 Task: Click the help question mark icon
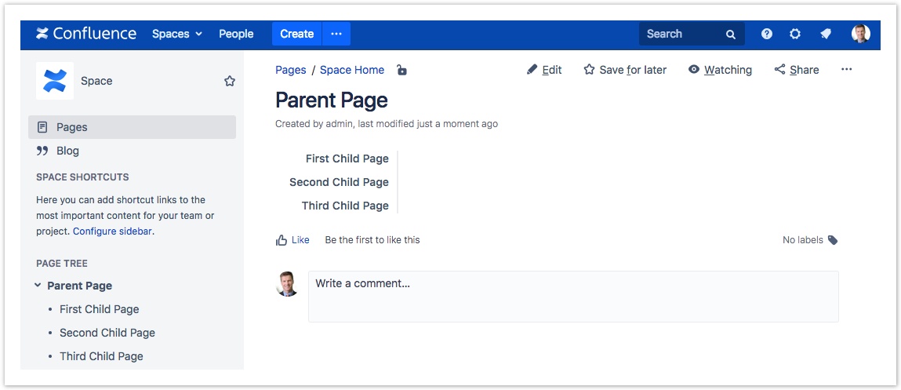(x=767, y=34)
